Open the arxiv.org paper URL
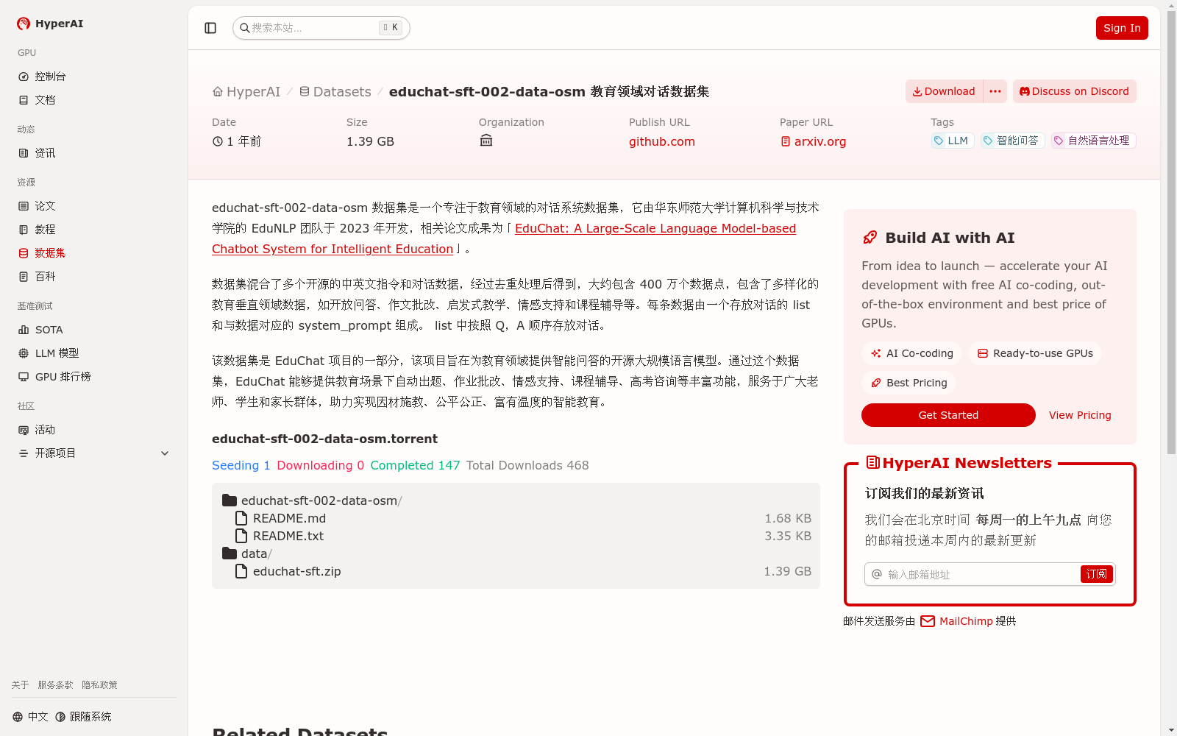Screen dimensions: 1177x736 point(813,141)
